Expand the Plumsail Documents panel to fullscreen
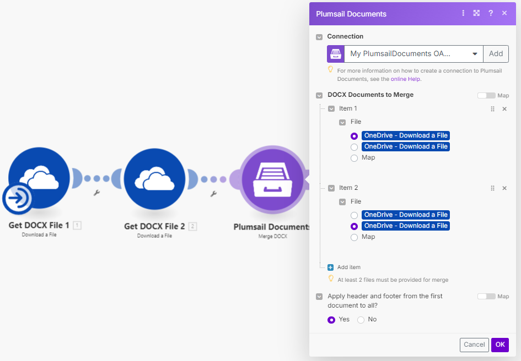This screenshot has height=361, width=521. tap(476, 13)
